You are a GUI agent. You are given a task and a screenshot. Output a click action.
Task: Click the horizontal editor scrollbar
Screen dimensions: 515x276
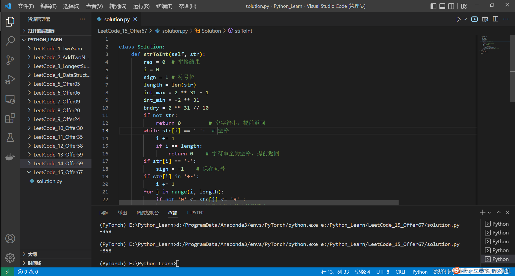pos(259,203)
